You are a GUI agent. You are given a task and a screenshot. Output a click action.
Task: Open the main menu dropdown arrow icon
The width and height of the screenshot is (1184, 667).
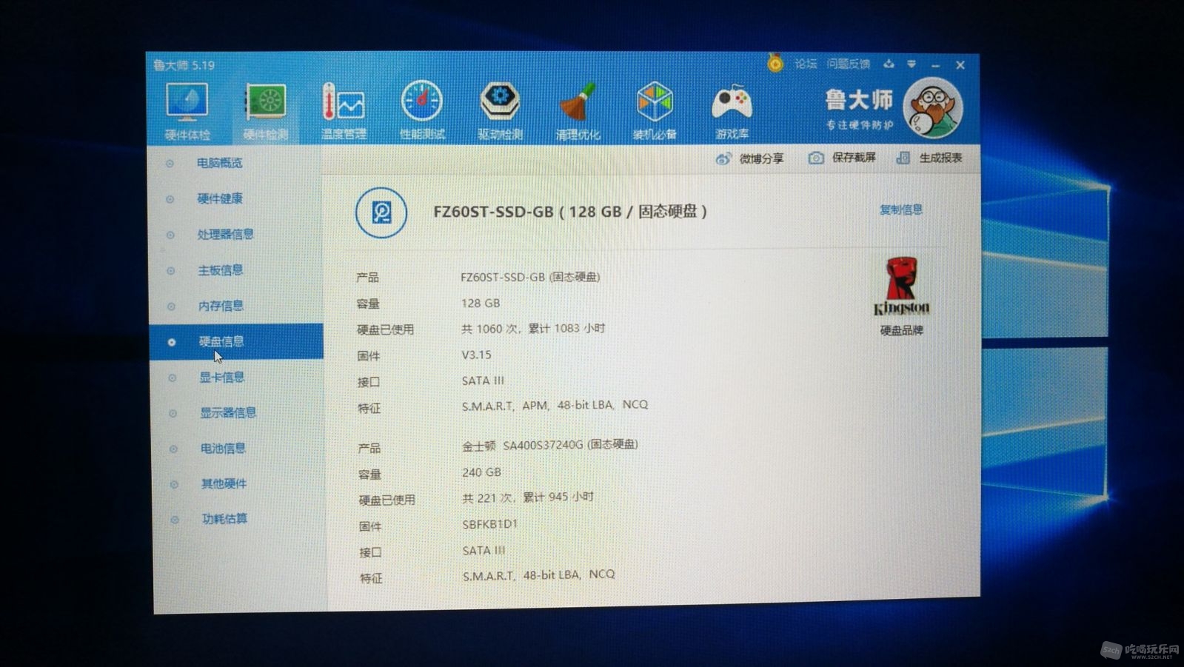(912, 64)
